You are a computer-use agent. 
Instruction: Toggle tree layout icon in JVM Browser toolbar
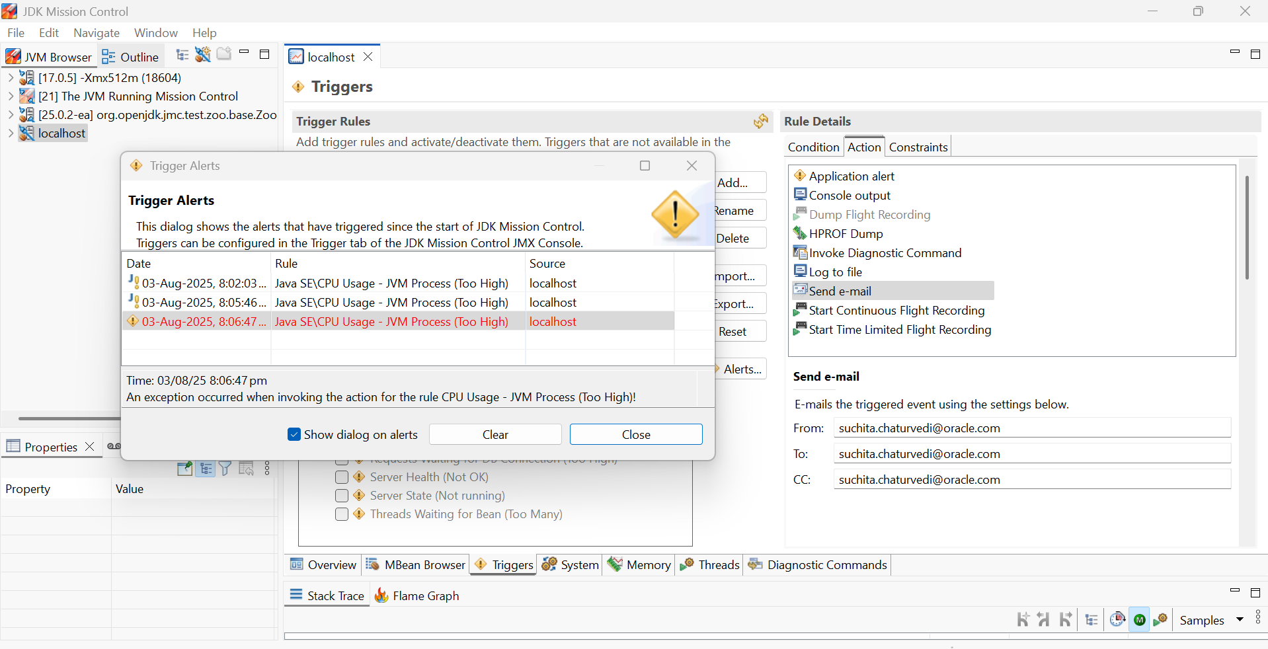(x=182, y=55)
